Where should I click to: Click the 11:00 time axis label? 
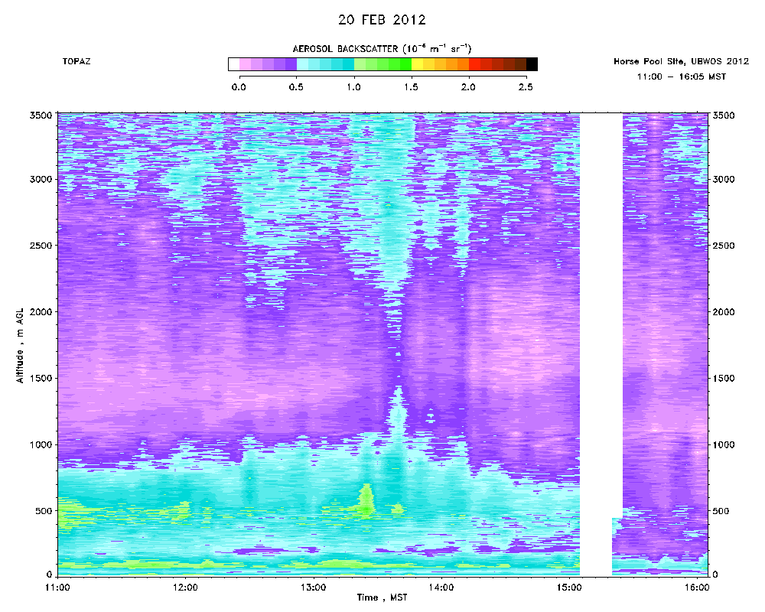57,588
